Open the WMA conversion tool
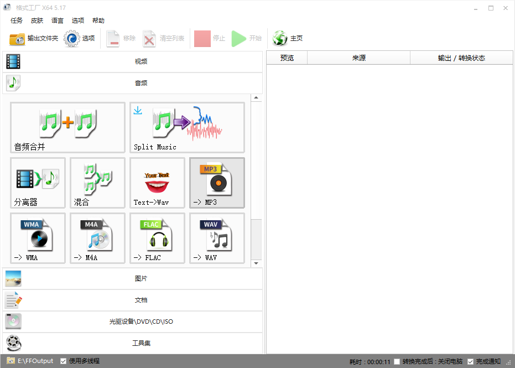This screenshot has width=515, height=368. (38, 238)
